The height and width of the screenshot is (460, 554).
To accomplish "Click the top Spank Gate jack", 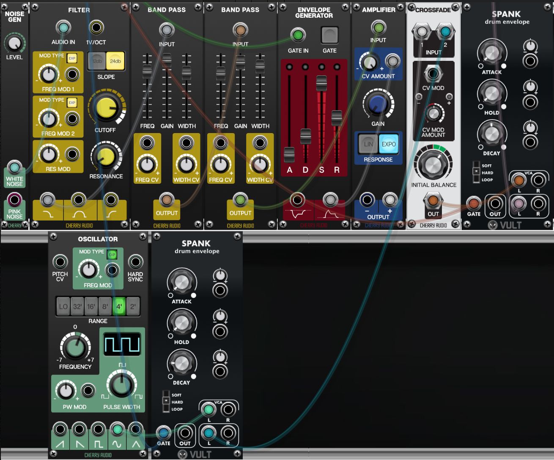I will click(x=474, y=204).
